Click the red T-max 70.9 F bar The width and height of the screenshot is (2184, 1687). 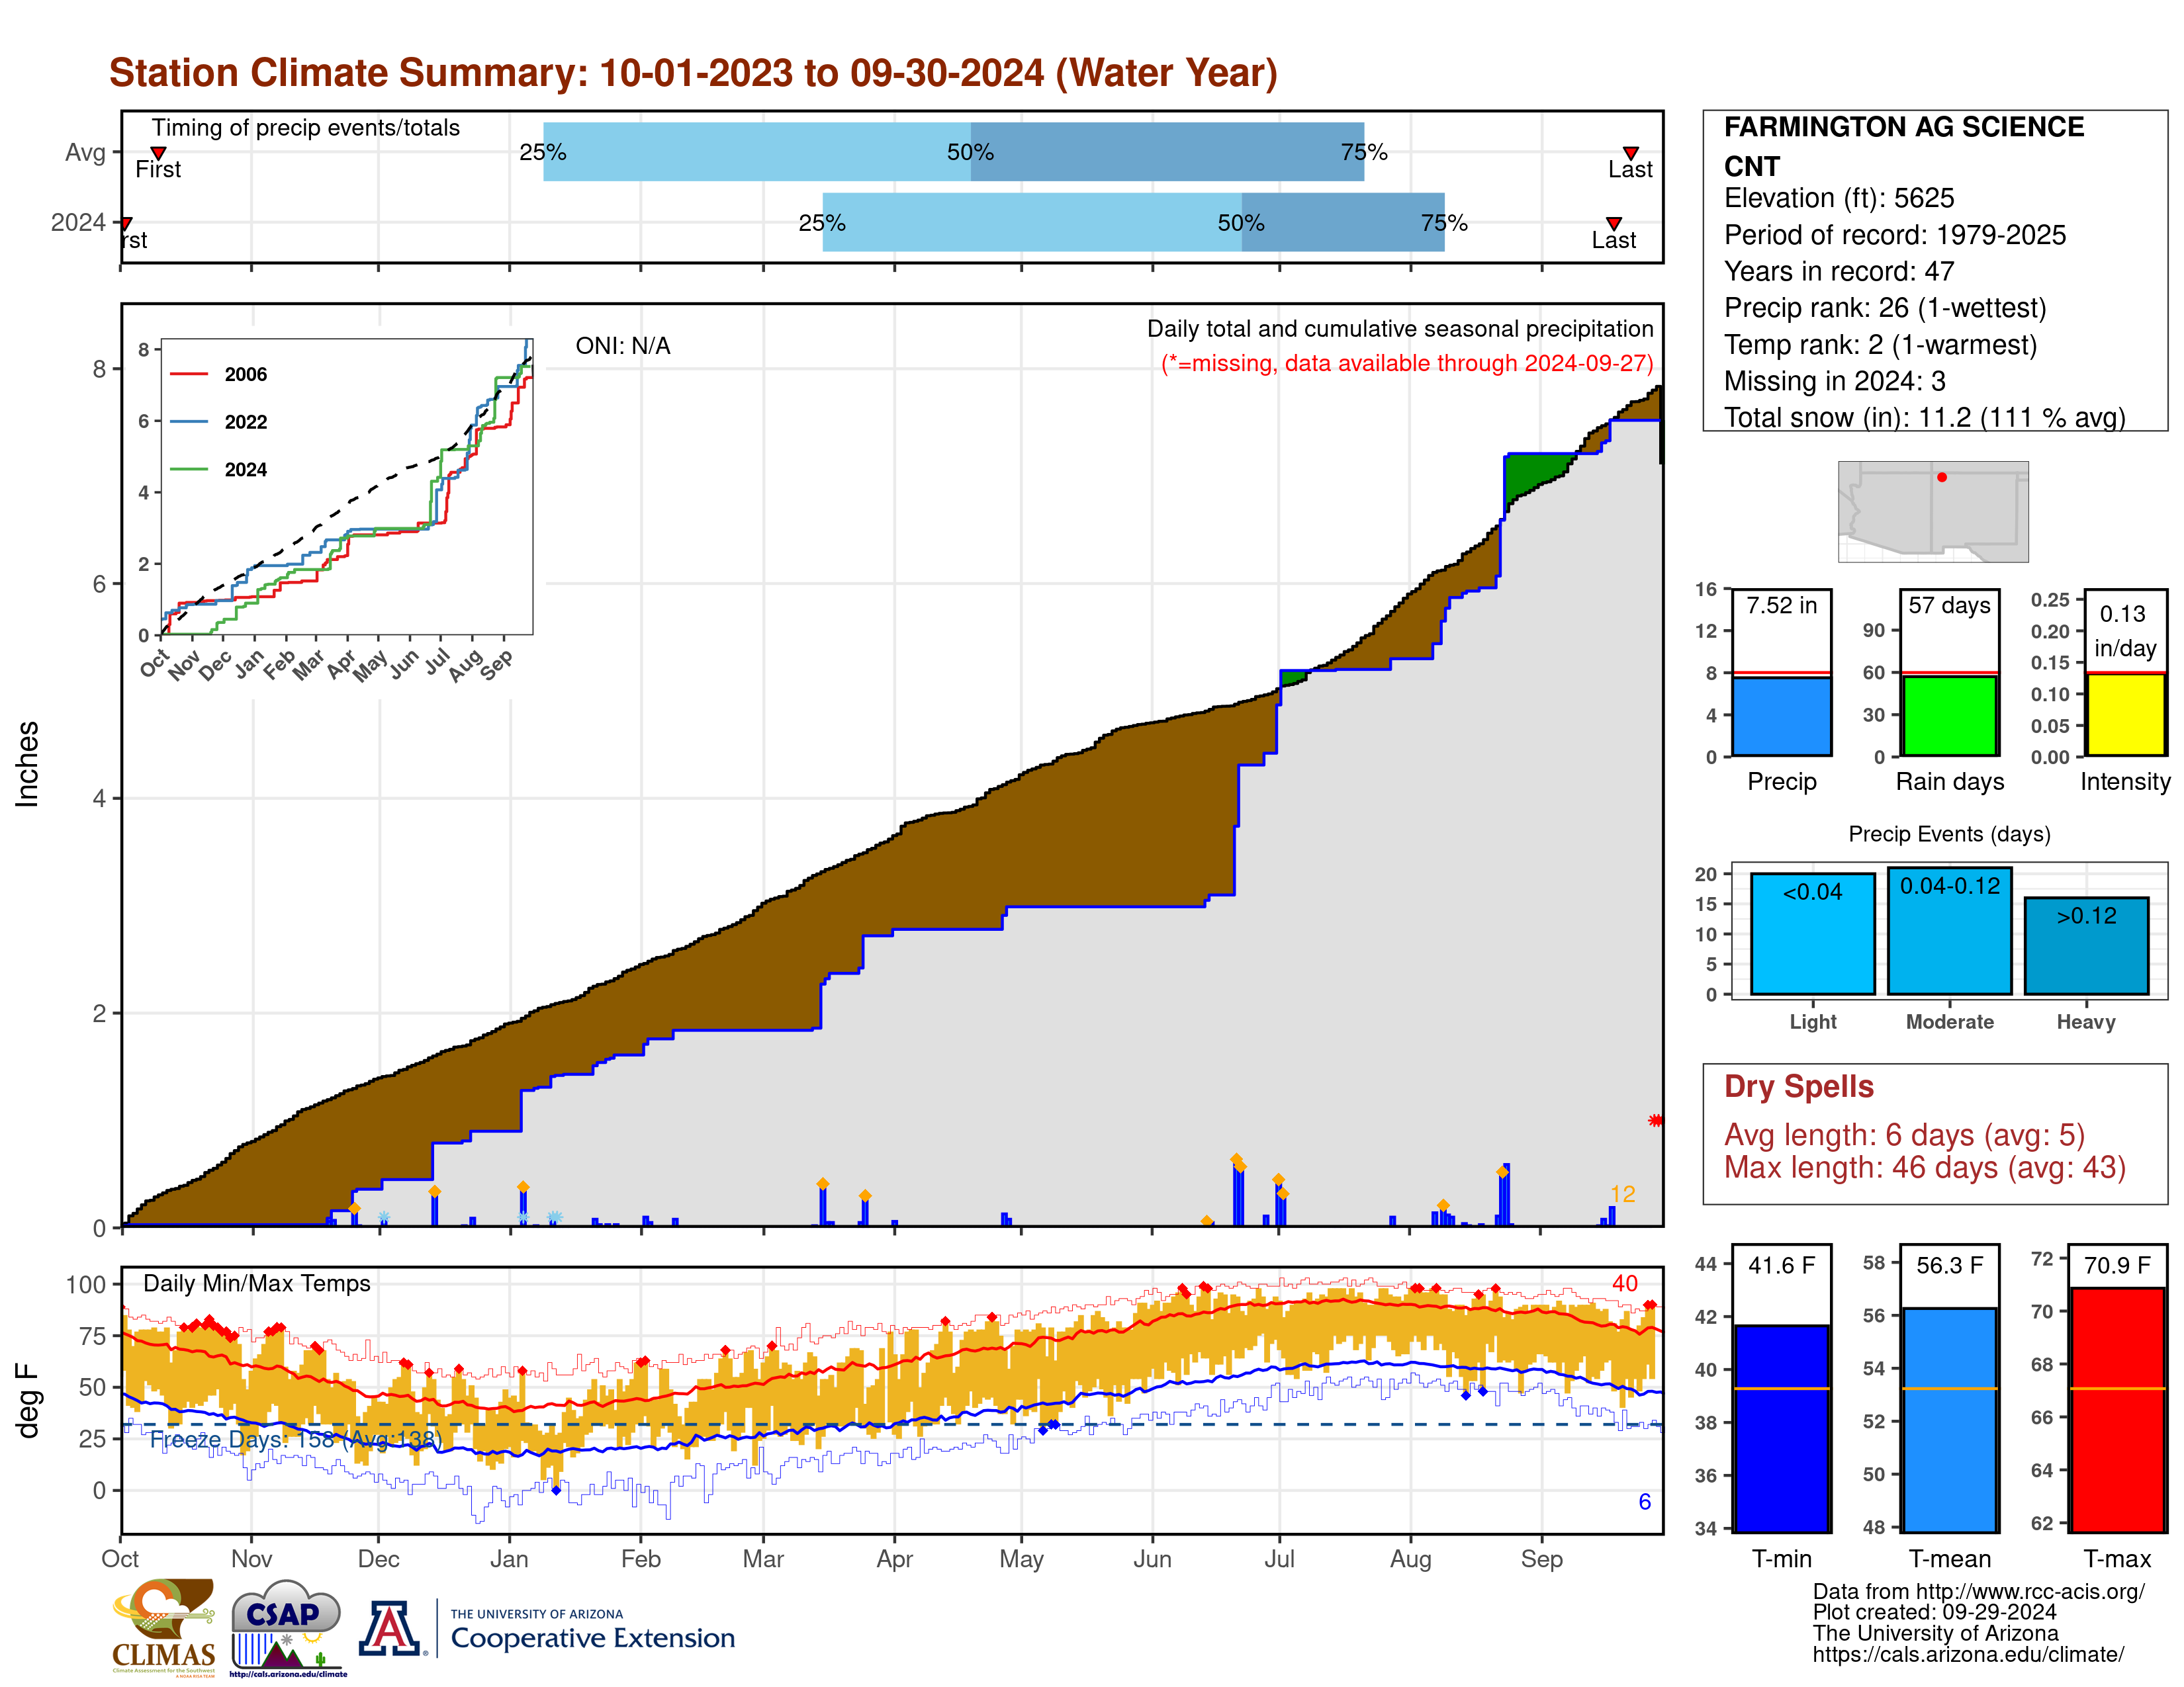click(2117, 1409)
